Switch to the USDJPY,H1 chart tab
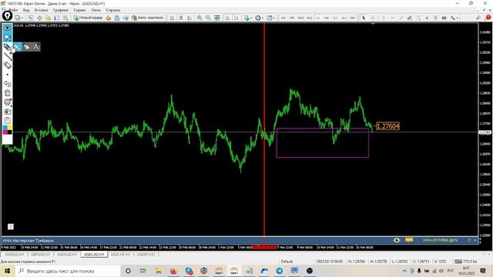 click(146, 255)
